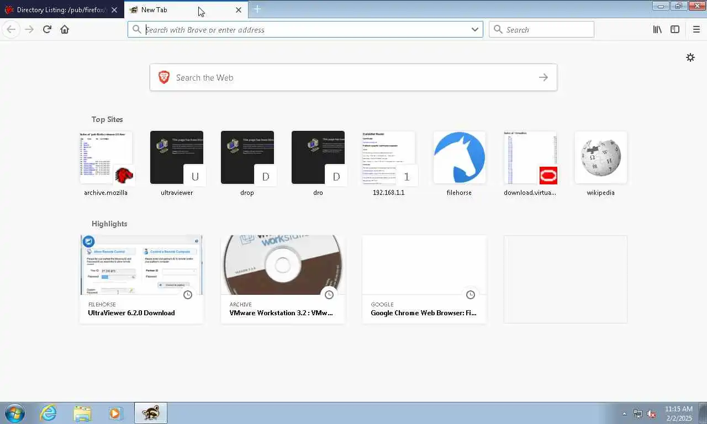
Task: Open the Windows Start menu
Action: coord(14,413)
